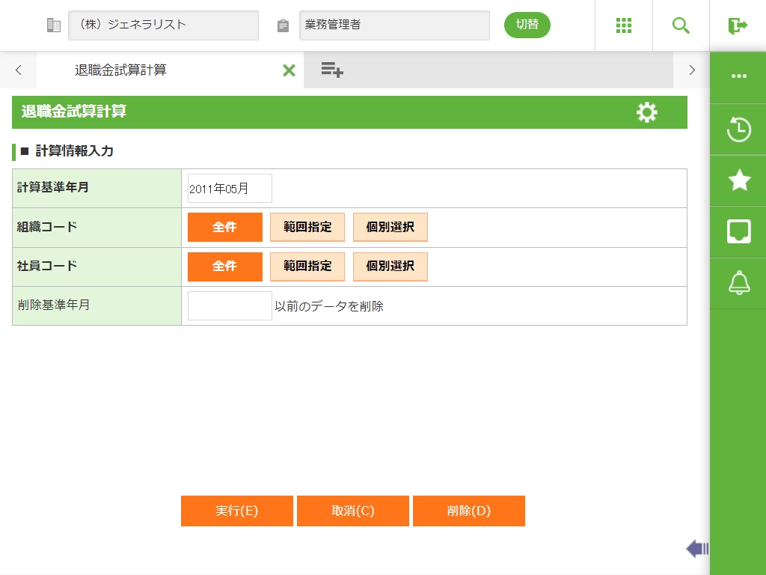Click the 削除(D) button

click(468, 511)
